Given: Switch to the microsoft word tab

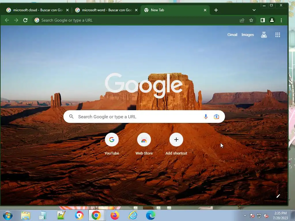Looking at the screenshot, I should point(106,10).
